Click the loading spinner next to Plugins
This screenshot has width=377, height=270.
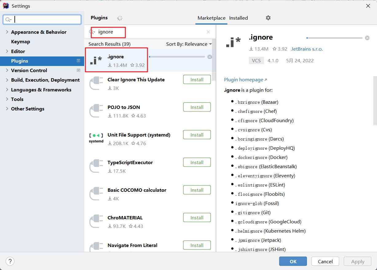(x=120, y=18)
